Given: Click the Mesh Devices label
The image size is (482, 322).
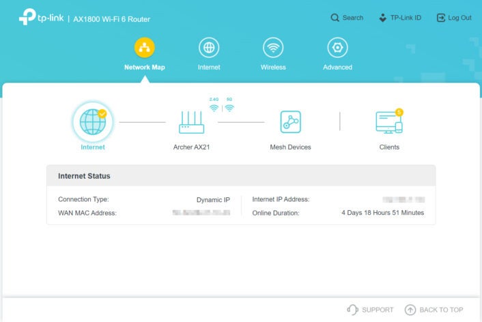Looking at the screenshot, I should point(290,147).
